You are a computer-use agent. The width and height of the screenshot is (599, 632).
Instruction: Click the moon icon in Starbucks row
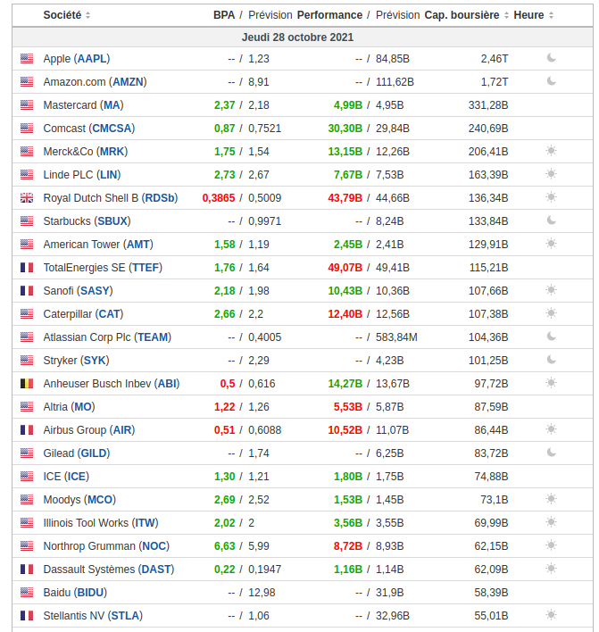(551, 220)
